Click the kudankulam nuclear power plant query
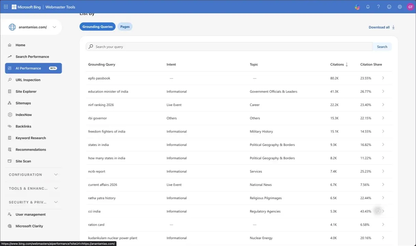The width and height of the screenshot is (416, 246). tap(113, 238)
